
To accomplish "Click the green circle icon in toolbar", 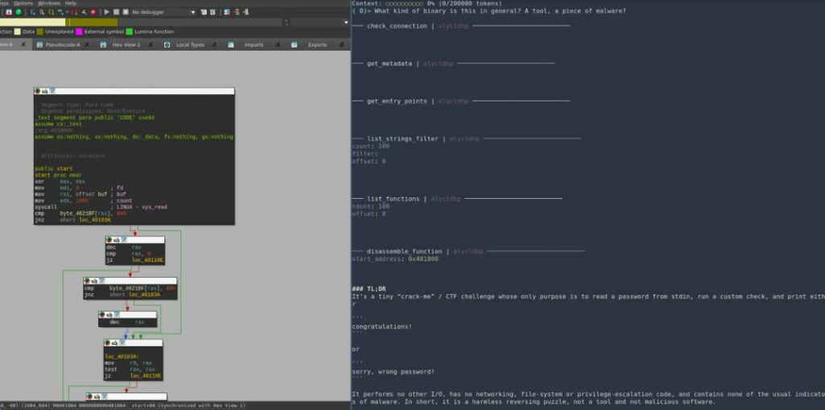I will (18, 12).
